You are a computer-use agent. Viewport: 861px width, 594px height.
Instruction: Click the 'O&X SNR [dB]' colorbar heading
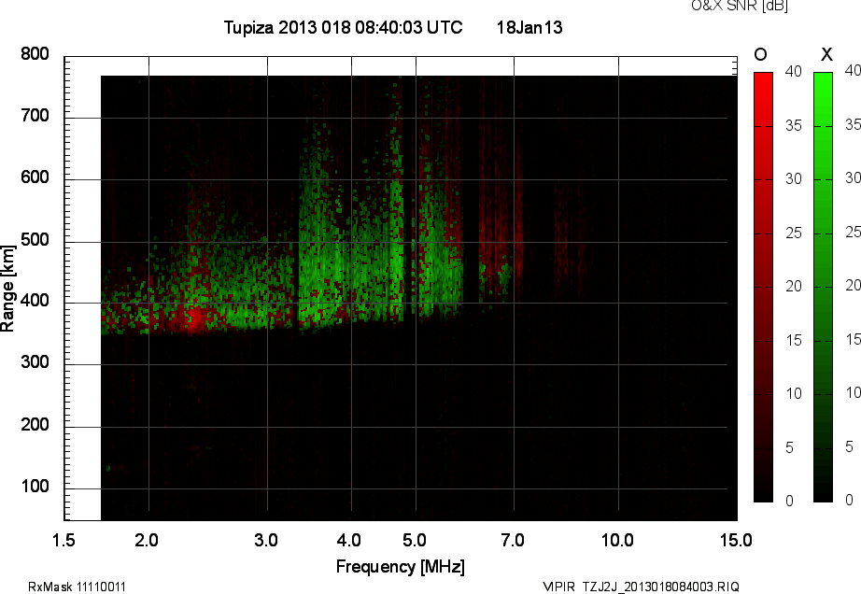(739, 6)
